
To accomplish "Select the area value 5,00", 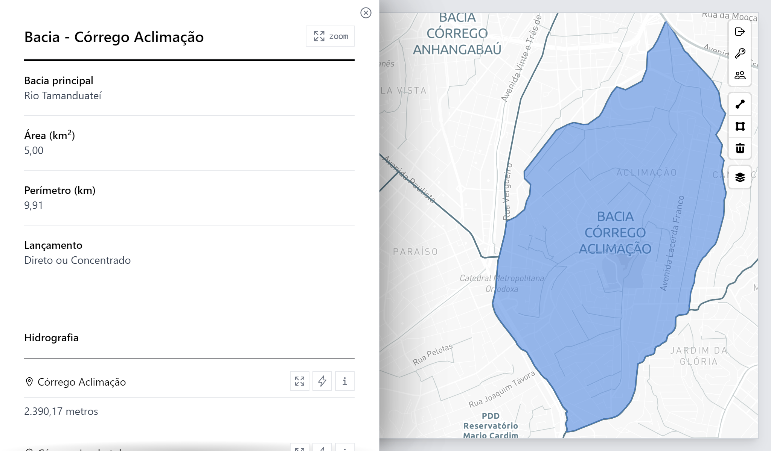I will point(34,151).
